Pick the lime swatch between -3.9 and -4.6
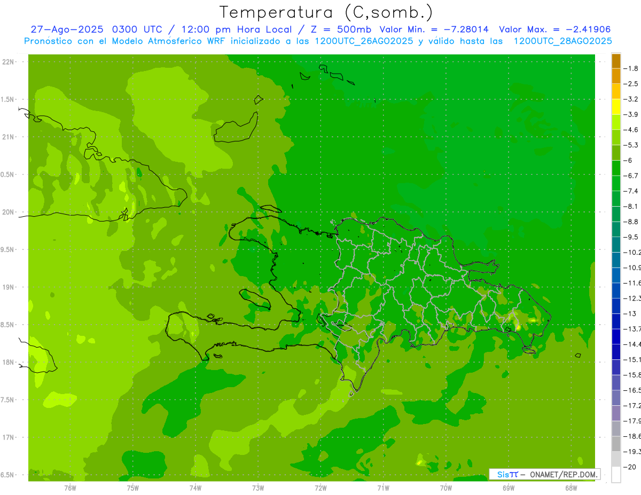The width and height of the screenshot is (641, 495). click(616, 122)
